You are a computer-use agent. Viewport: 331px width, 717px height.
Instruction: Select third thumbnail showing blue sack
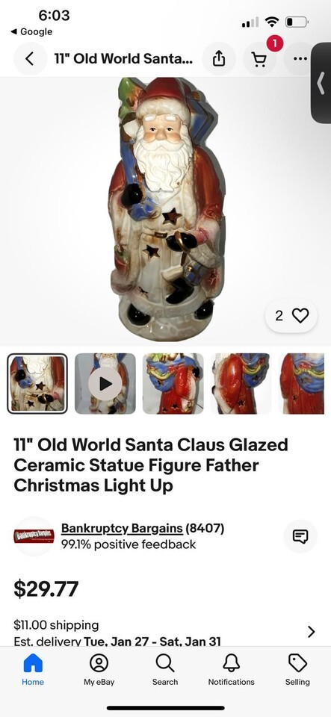point(173,384)
